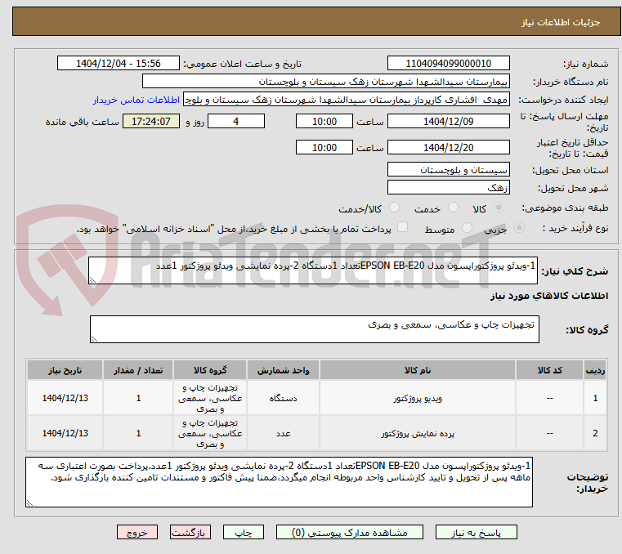Image resolution: width=622 pixels, height=554 pixels.
Task: Select the خدمت radio button
Action: click(453, 208)
